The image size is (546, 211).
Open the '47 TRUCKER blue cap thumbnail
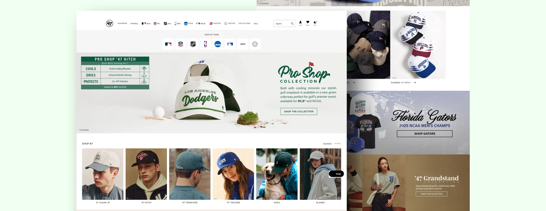coord(233,174)
